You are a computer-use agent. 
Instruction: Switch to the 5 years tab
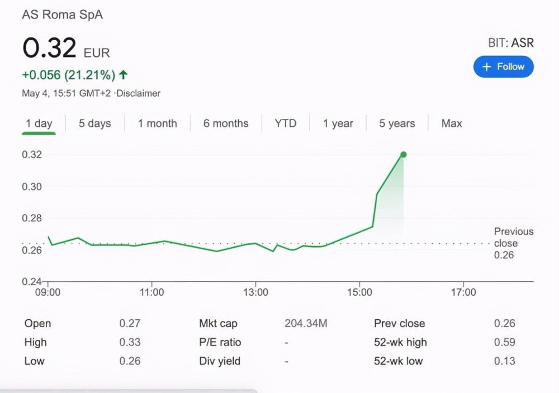coord(397,124)
